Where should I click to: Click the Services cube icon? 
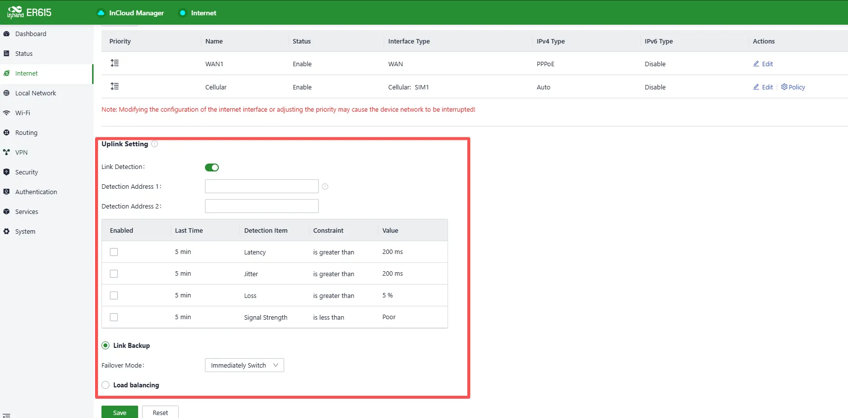[6, 211]
